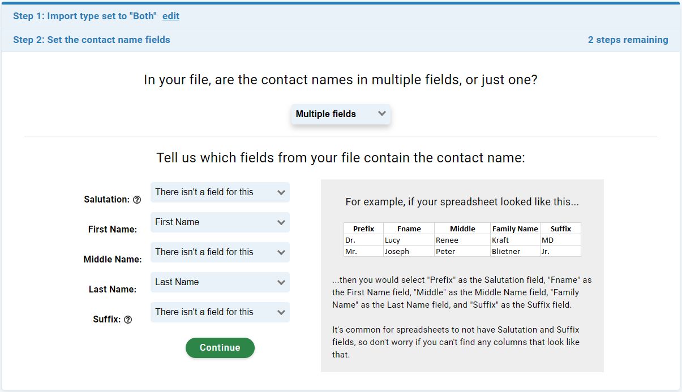Click the Salutation label text

(107, 200)
